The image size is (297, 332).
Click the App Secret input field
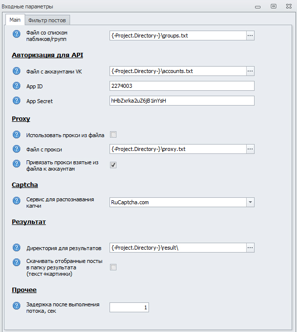(x=182, y=101)
